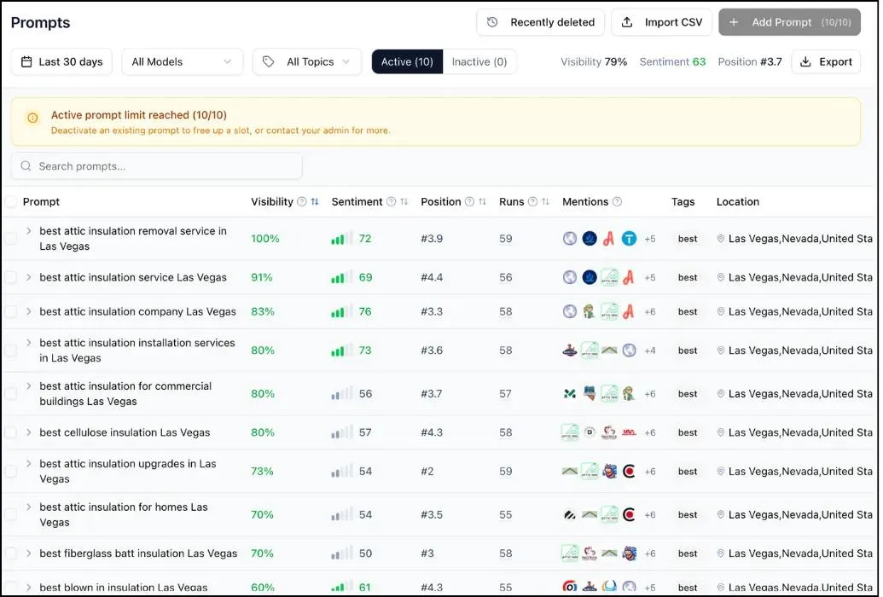Image resolution: width=883 pixels, height=597 pixels.
Task: Switch to the Inactive (0) tab
Action: (x=479, y=62)
